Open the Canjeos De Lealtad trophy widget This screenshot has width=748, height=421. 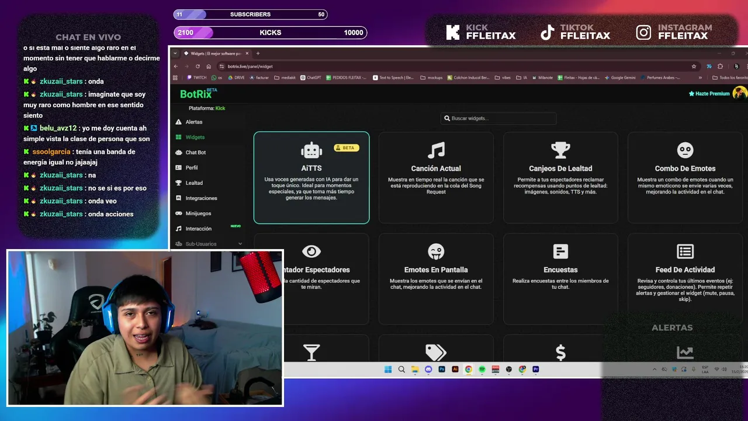560,178
